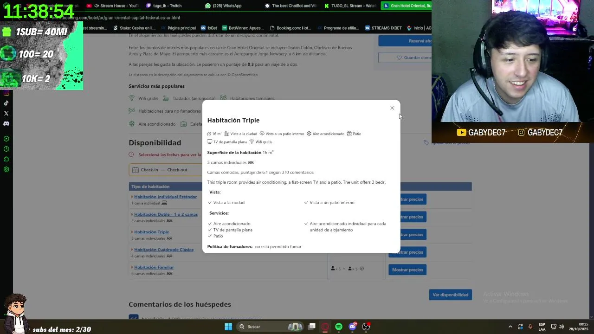Open the Página principal bookmark
594x334 pixels.
pos(178,28)
